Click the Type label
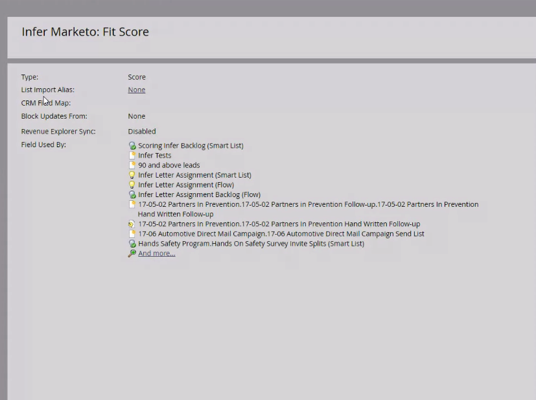Image resolution: width=536 pixels, height=400 pixels. [30, 77]
